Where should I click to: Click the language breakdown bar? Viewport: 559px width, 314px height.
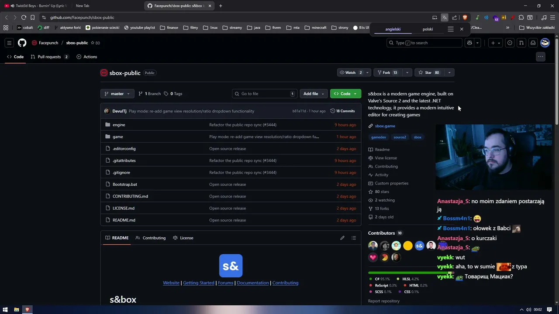click(411, 273)
